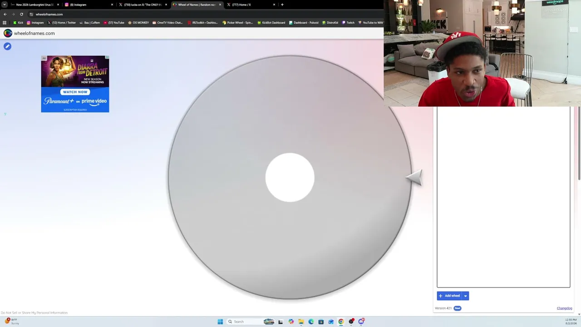Open the Bau | Cuffem bookmark

pos(89,23)
